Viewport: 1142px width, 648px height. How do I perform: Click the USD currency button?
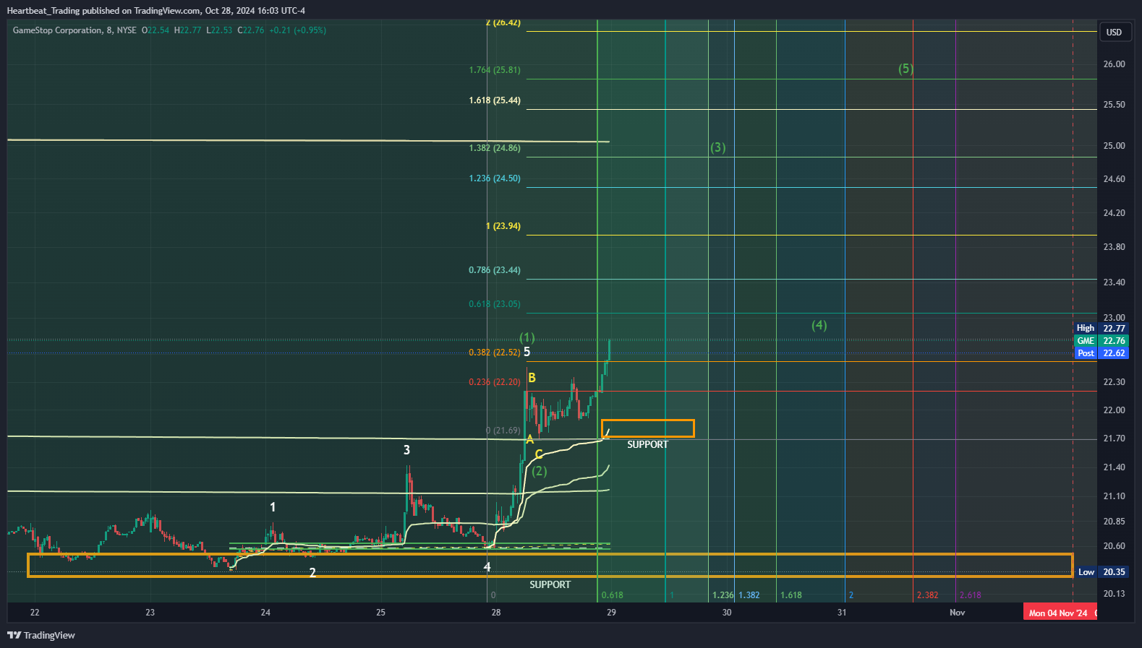pos(1114,32)
